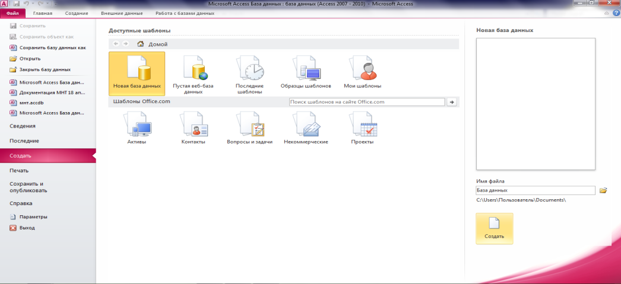The width and height of the screenshot is (621, 284).
Task: Go forward with the navigation arrow
Action: click(125, 44)
